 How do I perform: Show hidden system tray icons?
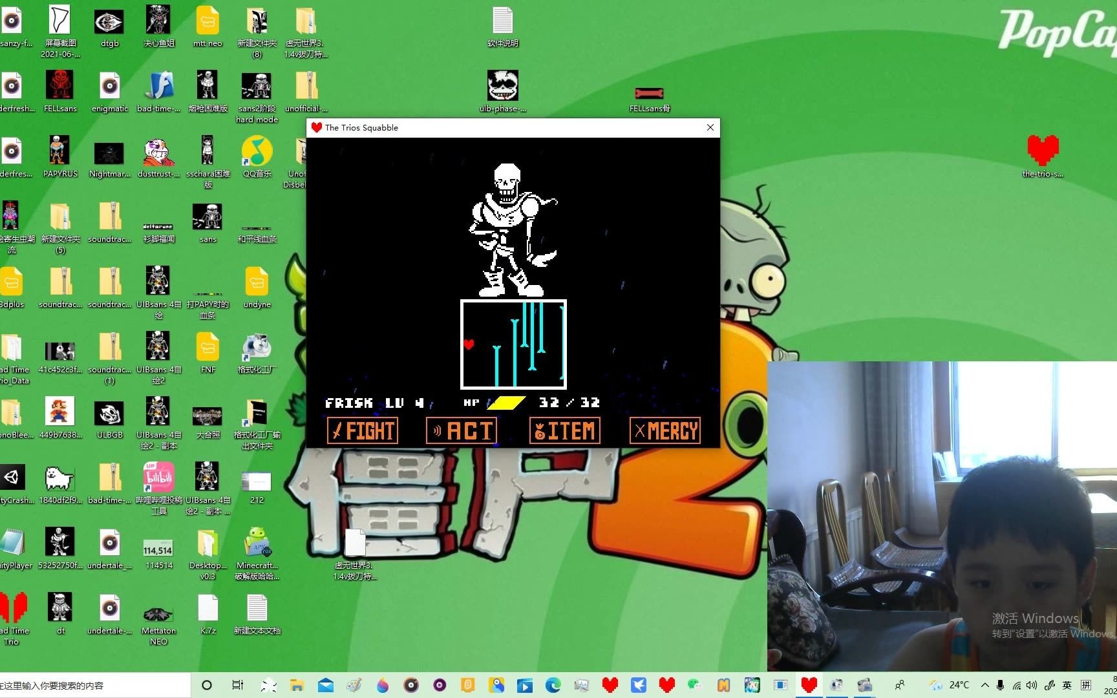pyautogui.click(x=984, y=685)
